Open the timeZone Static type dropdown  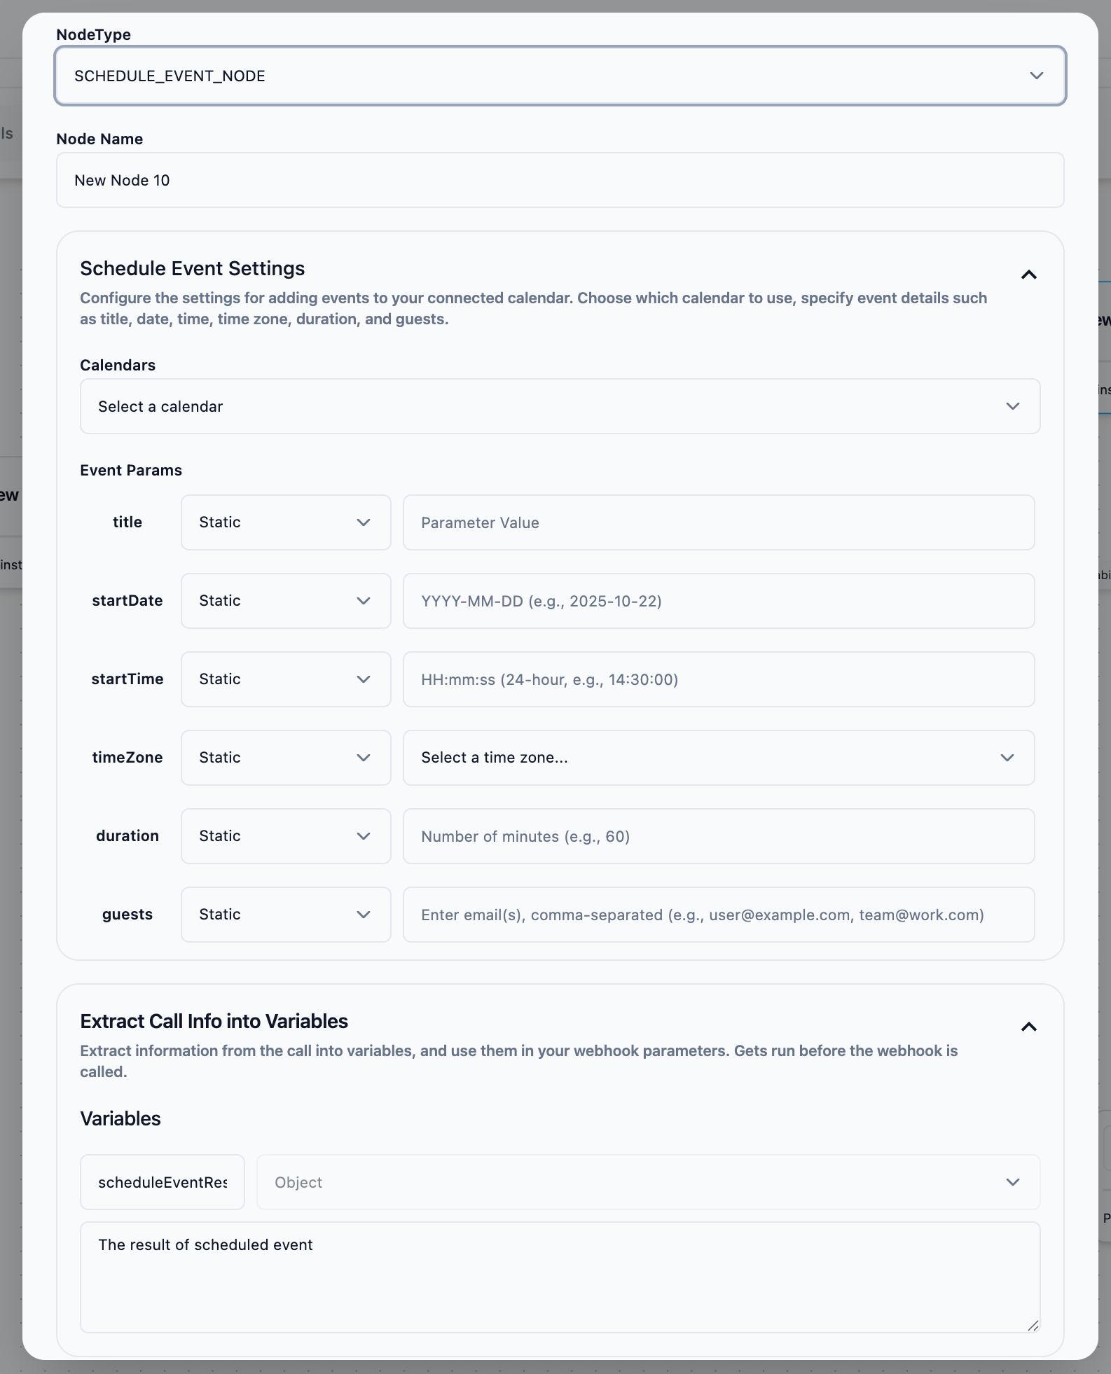[x=285, y=758]
